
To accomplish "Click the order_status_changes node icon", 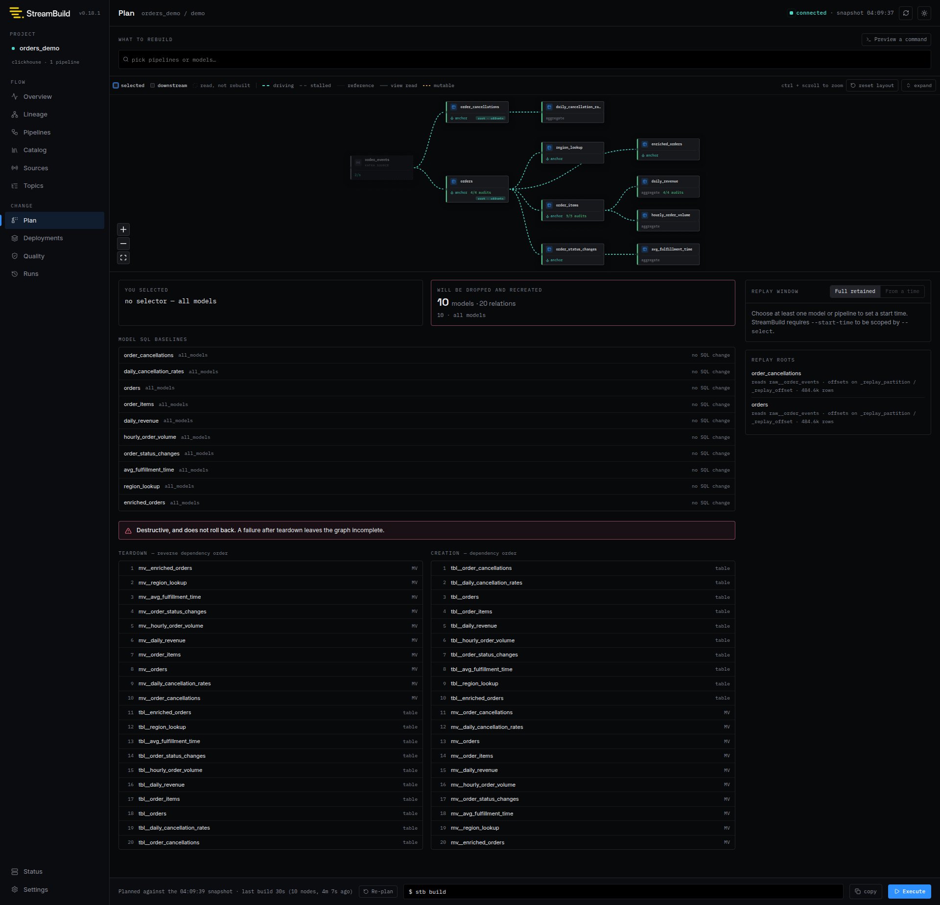I will tap(549, 249).
